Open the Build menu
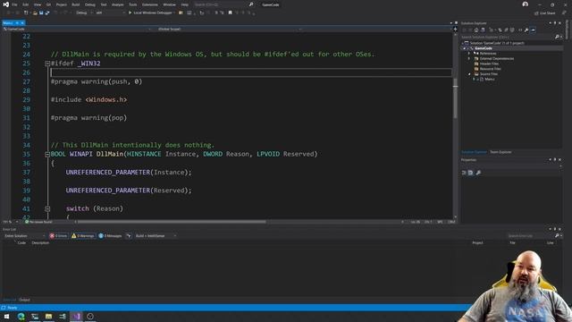The height and width of the screenshot is (322, 572). click(x=75, y=4)
